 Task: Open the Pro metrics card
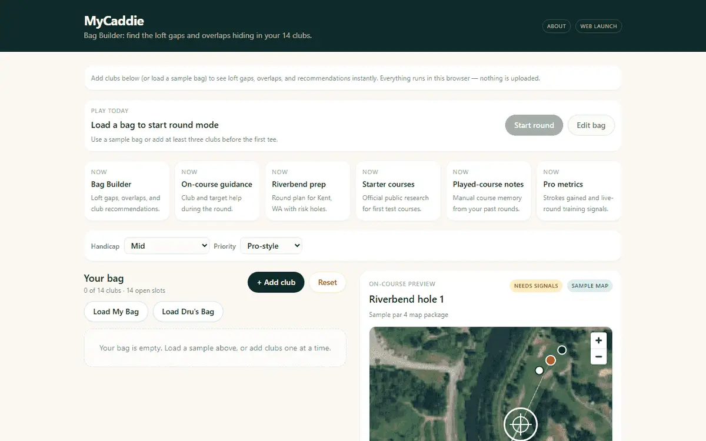[579, 191]
